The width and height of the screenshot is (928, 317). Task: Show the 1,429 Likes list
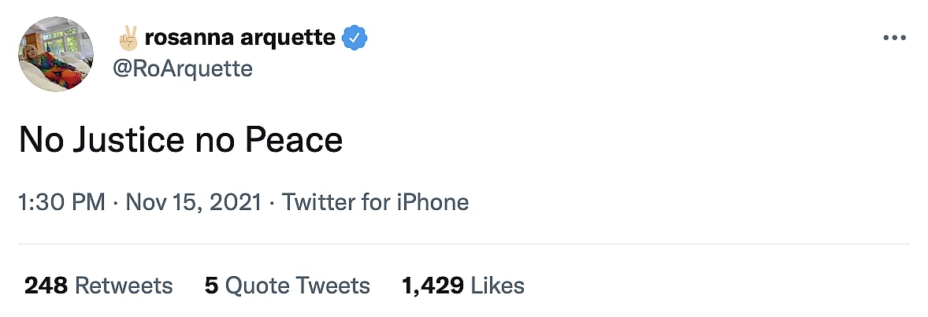(x=463, y=285)
